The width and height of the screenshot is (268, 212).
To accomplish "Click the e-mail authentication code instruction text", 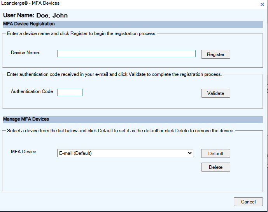I will [114, 74].
